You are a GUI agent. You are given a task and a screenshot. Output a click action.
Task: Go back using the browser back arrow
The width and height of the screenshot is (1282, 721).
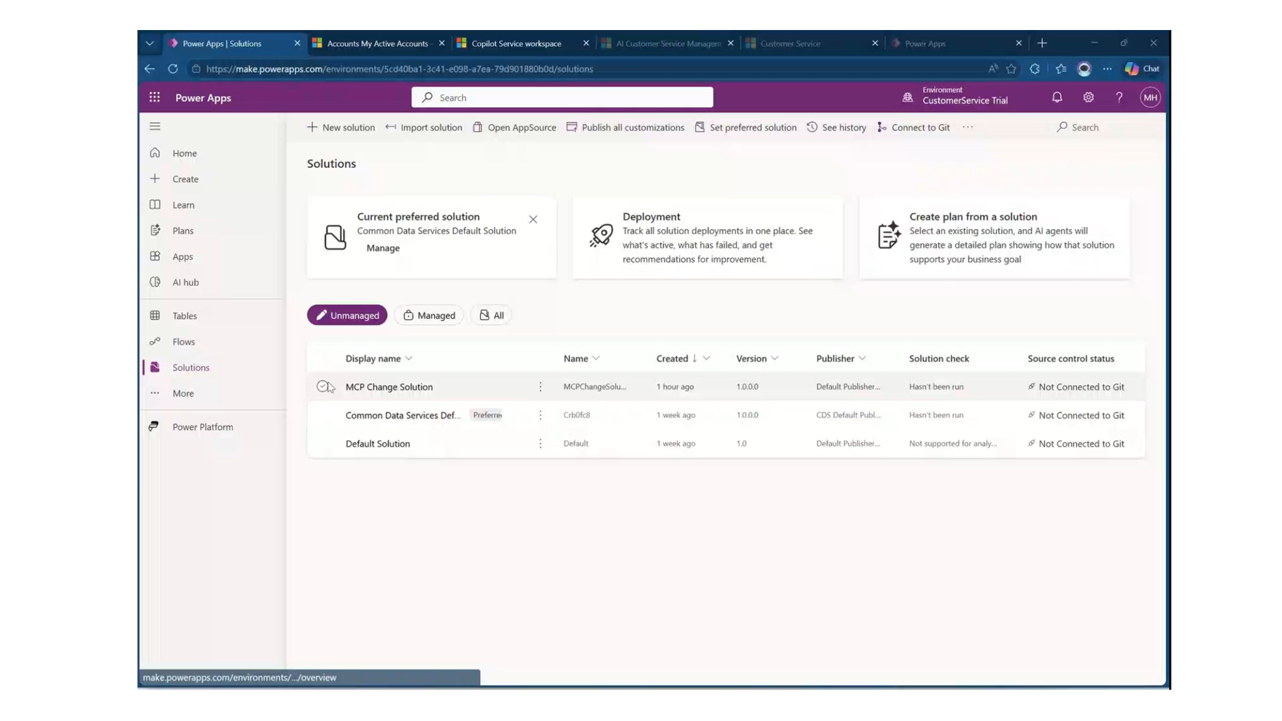tap(150, 69)
